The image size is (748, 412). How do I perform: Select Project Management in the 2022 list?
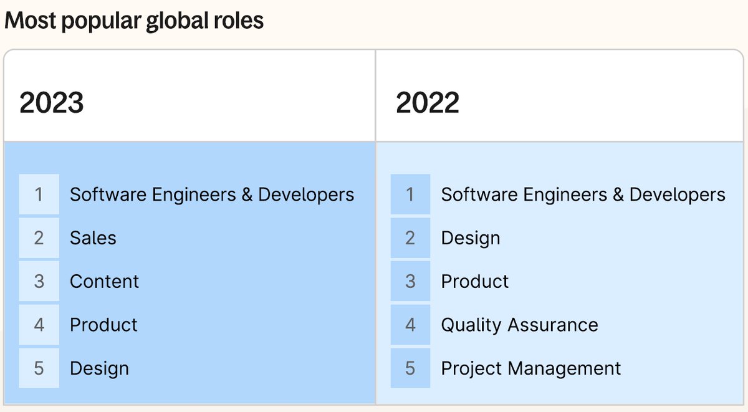[531, 368]
